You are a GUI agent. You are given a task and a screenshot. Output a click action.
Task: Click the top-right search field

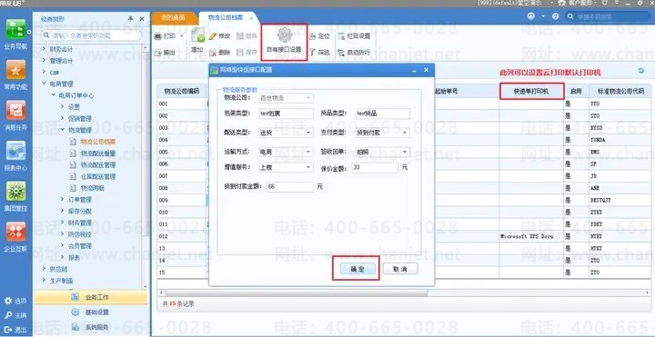click(608, 16)
